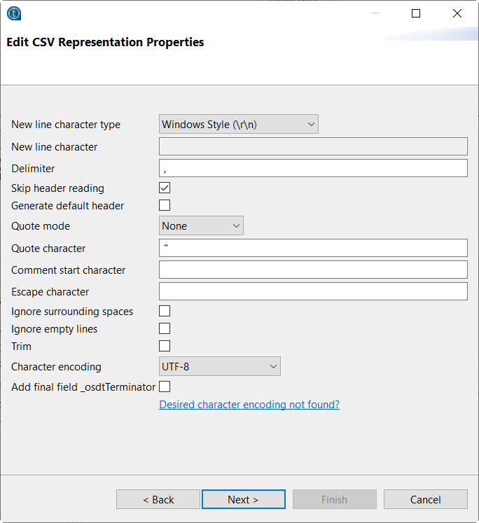This screenshot has height=523, width=479.
Task: Toggle the Trim checkbox
Action: click(165, 346)
